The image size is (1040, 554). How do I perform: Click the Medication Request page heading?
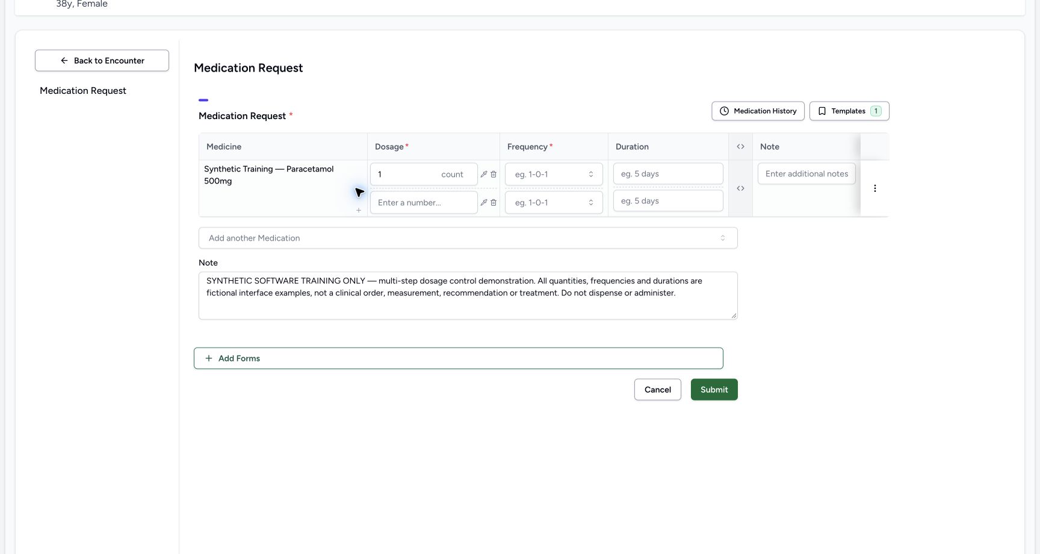click(248, 68)
